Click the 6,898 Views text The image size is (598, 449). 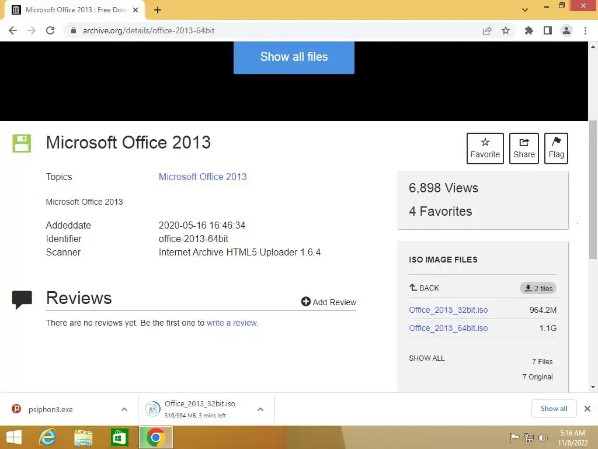click(x=443, y=188)
